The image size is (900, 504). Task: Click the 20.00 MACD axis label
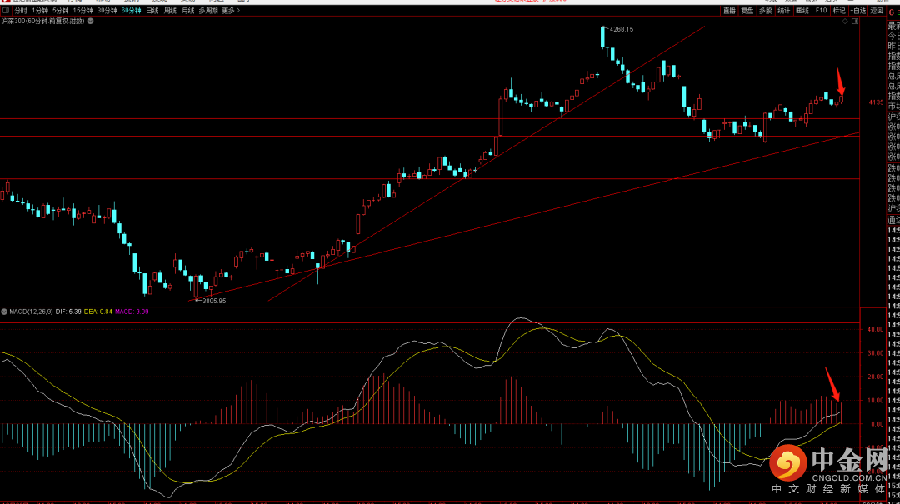click(876, 377)
